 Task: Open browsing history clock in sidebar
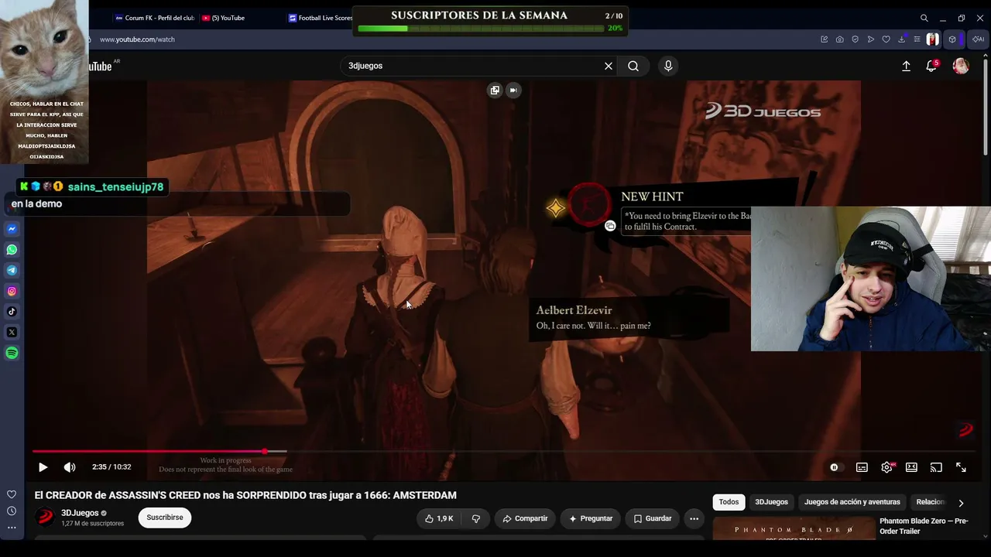[12, 511]
